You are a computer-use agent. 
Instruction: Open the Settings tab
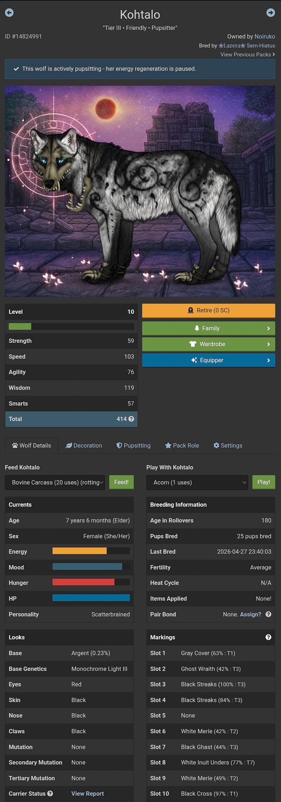pos(228,445)
